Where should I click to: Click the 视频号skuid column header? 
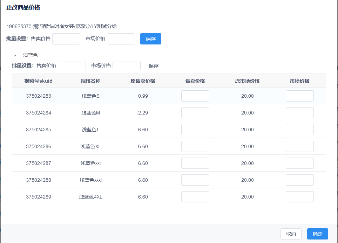38,81
